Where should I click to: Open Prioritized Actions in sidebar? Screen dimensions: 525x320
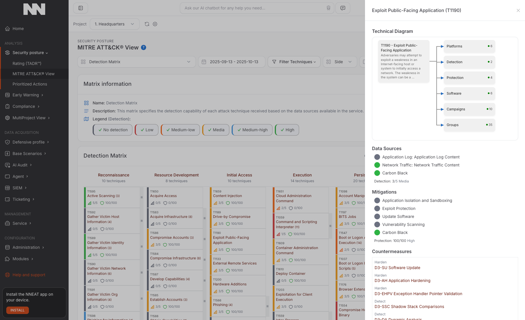tap(30, 84)
